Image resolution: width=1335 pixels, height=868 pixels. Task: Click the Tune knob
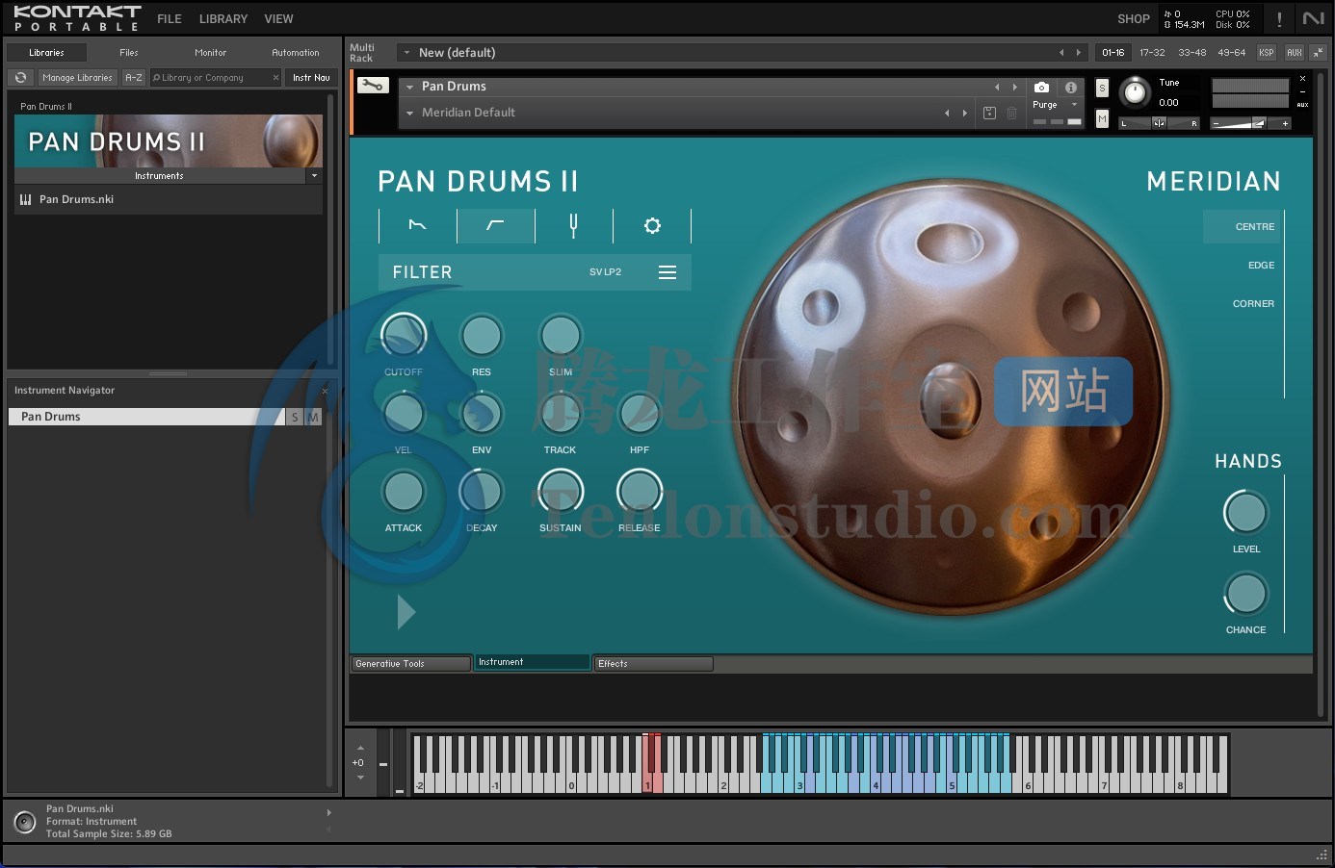click(x=1136, y=93)
